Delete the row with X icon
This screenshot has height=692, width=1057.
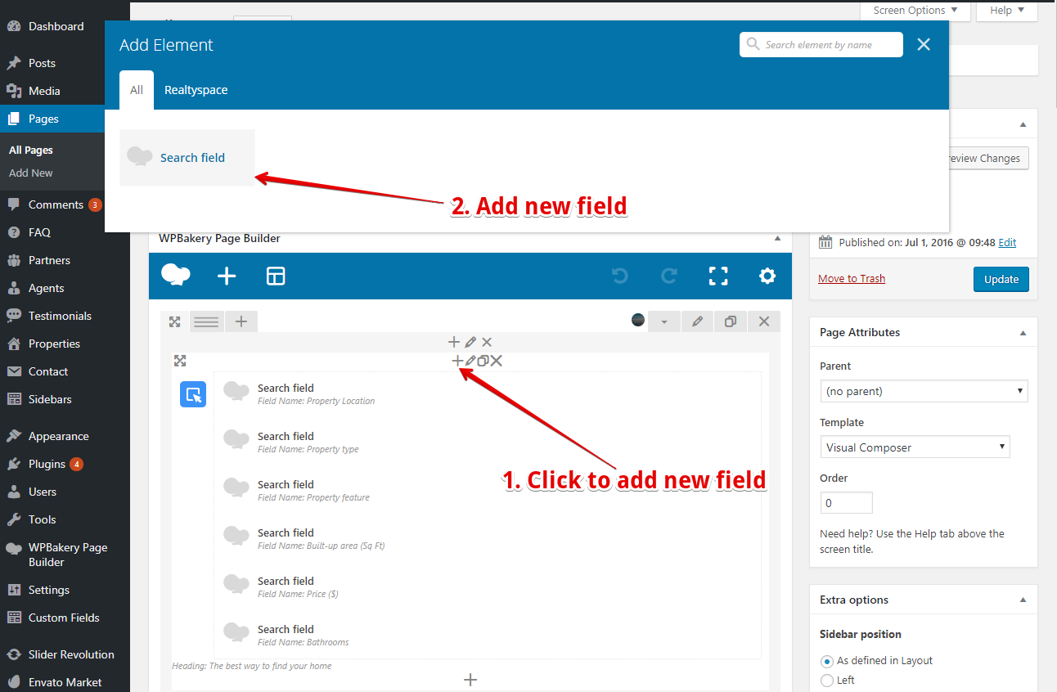click(764, 321)
